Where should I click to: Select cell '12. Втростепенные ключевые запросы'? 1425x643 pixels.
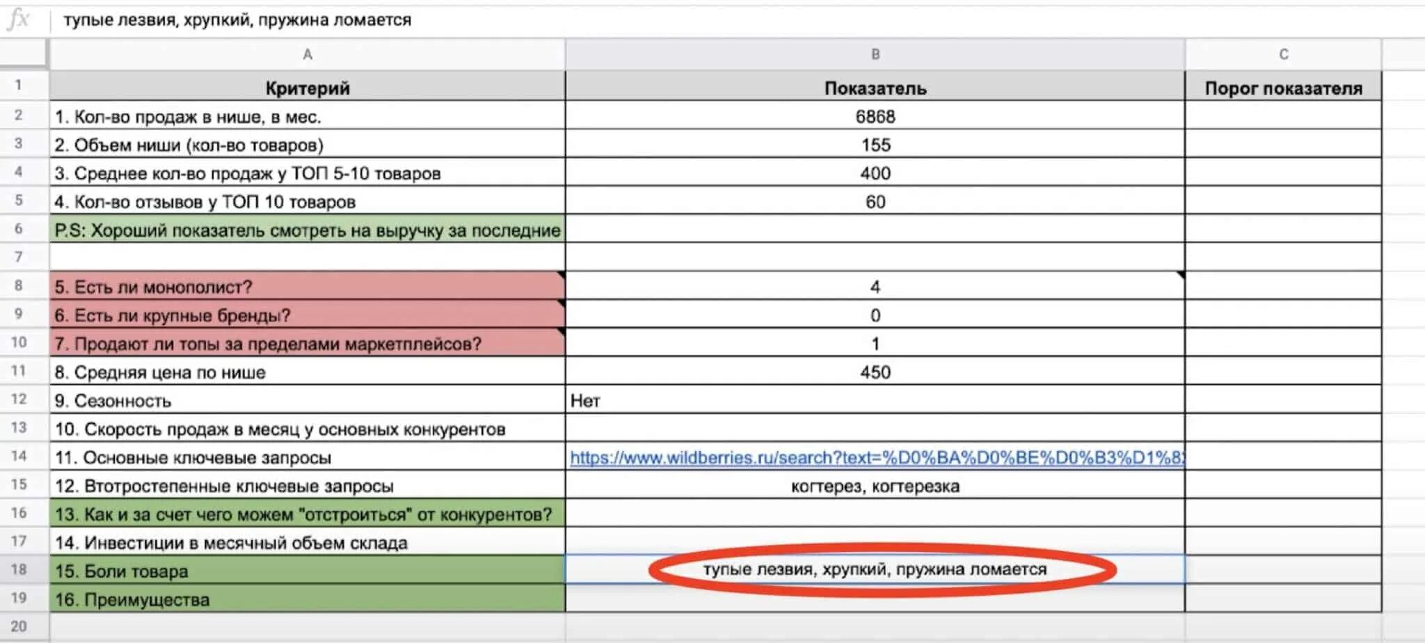click(x=307, y=486)
